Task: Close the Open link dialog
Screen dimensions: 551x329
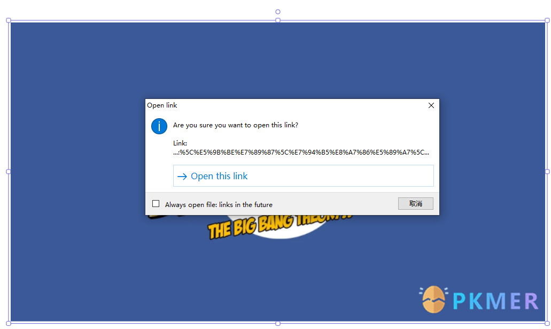Action: pos(431,105)
